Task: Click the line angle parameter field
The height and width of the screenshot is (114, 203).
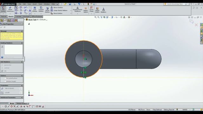Action: coord(12,93)
